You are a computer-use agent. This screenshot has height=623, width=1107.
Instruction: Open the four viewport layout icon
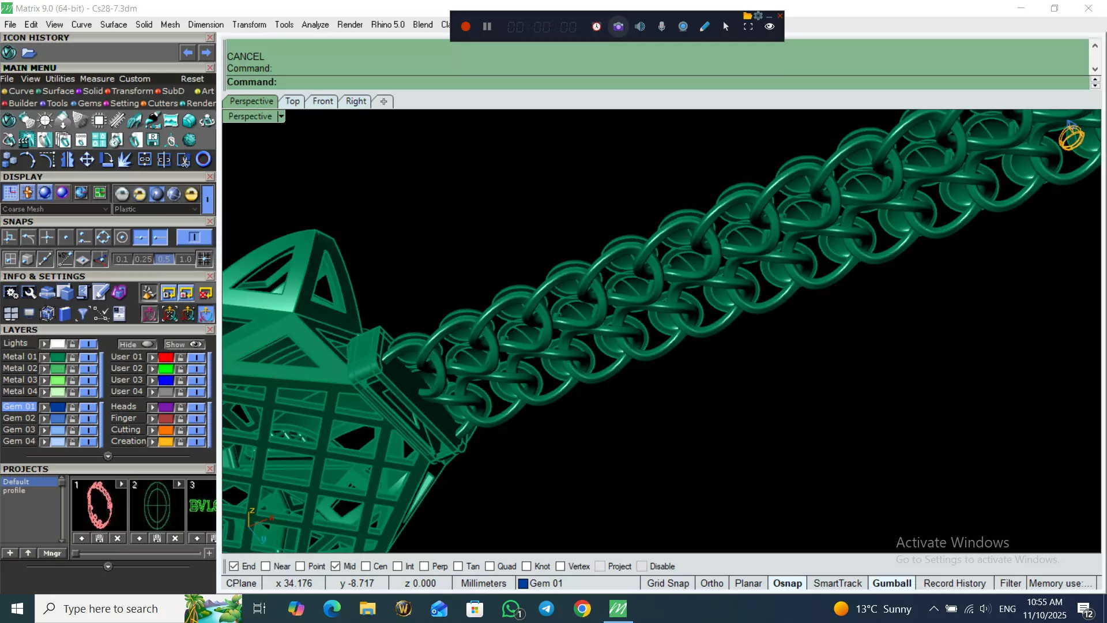coord(11,314)
